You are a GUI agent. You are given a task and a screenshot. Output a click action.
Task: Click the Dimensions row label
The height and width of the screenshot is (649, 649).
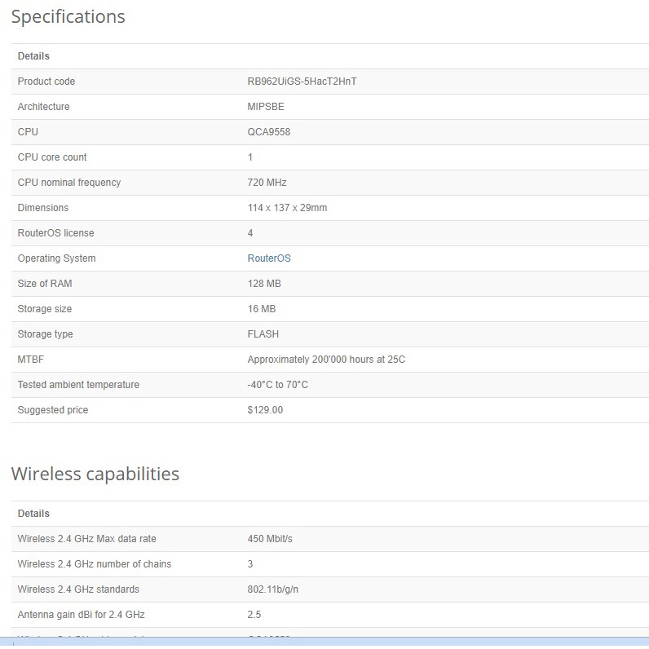(x=43, y=208)
